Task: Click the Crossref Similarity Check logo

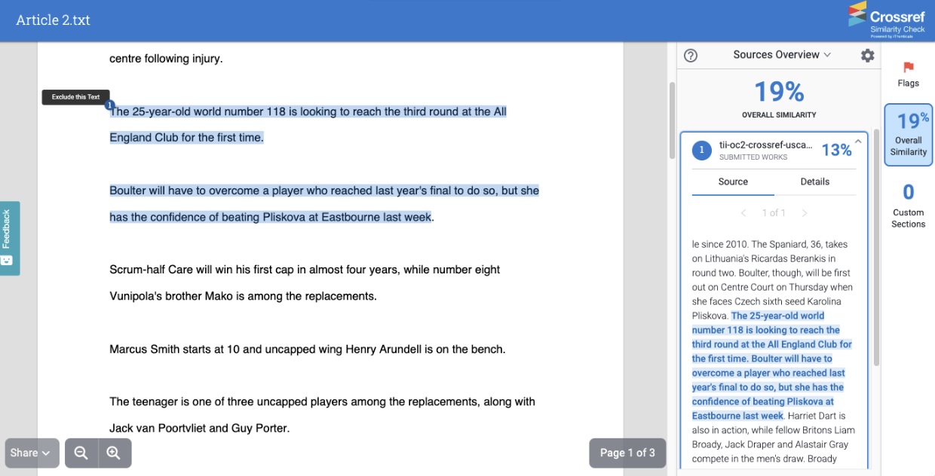Action: [887, 20]
